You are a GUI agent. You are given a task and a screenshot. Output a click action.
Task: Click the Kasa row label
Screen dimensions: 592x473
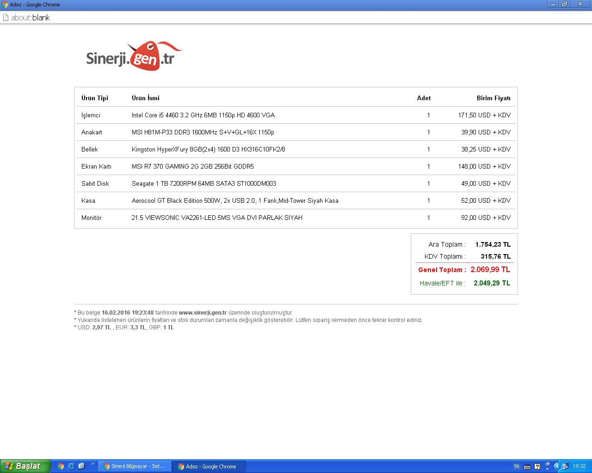pos(88,200)
